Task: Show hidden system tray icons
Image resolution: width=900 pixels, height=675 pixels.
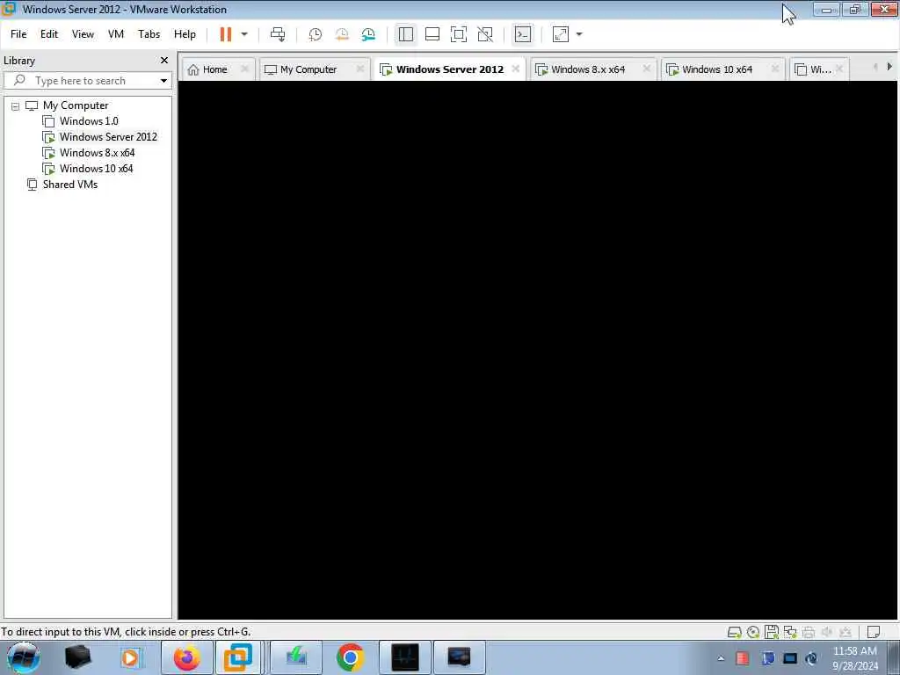Action: pyautogui.click(x=721, y=658)
